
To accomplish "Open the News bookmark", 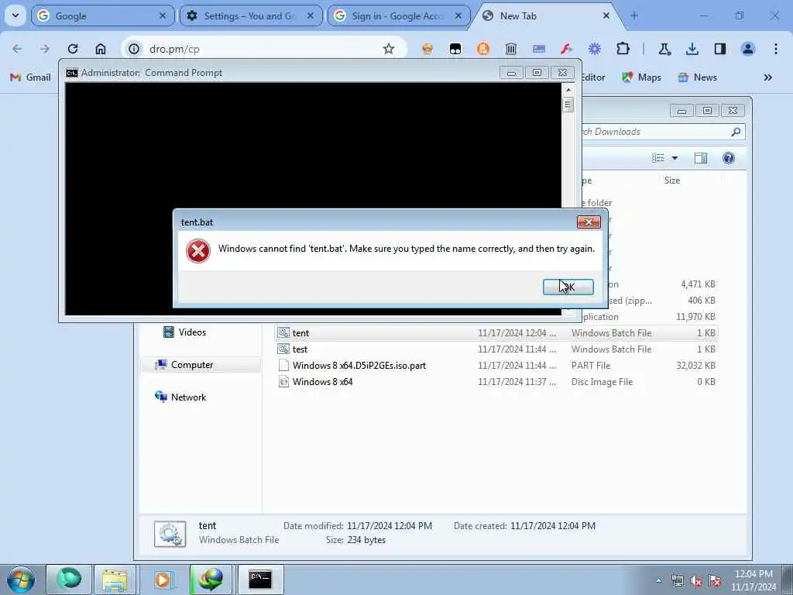I will coord(698,77).
